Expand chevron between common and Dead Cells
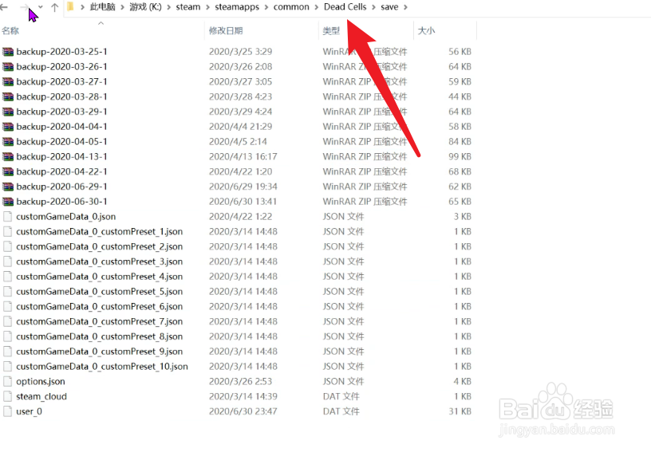 click(317, 7)
